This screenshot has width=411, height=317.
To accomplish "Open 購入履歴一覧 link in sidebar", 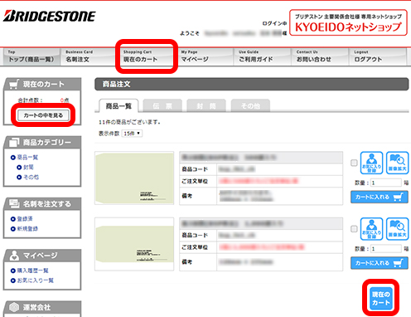I will click(x=32, y=271).
